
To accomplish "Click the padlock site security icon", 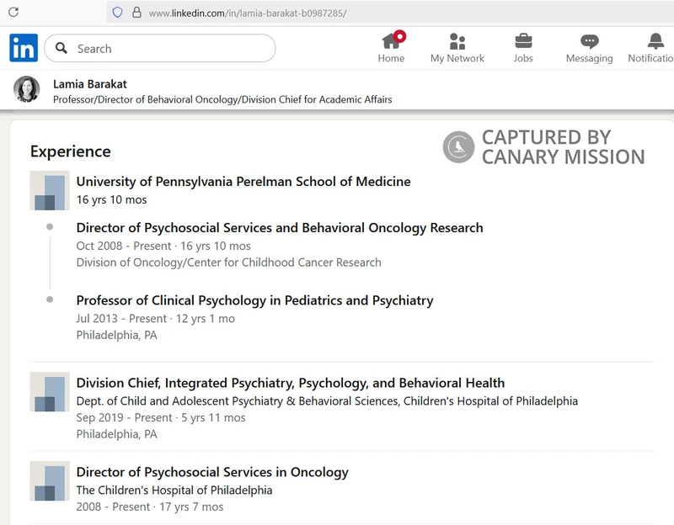I will coord(136,12).
